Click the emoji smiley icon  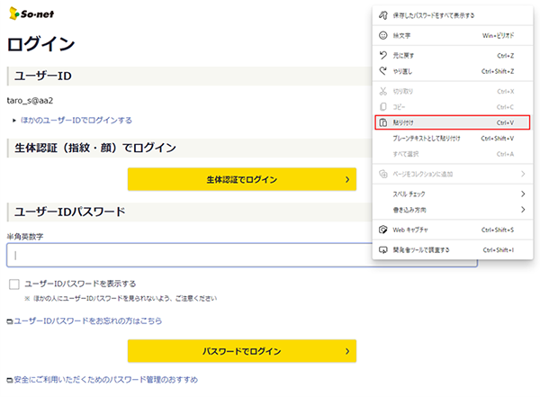[x=383, y=36]
